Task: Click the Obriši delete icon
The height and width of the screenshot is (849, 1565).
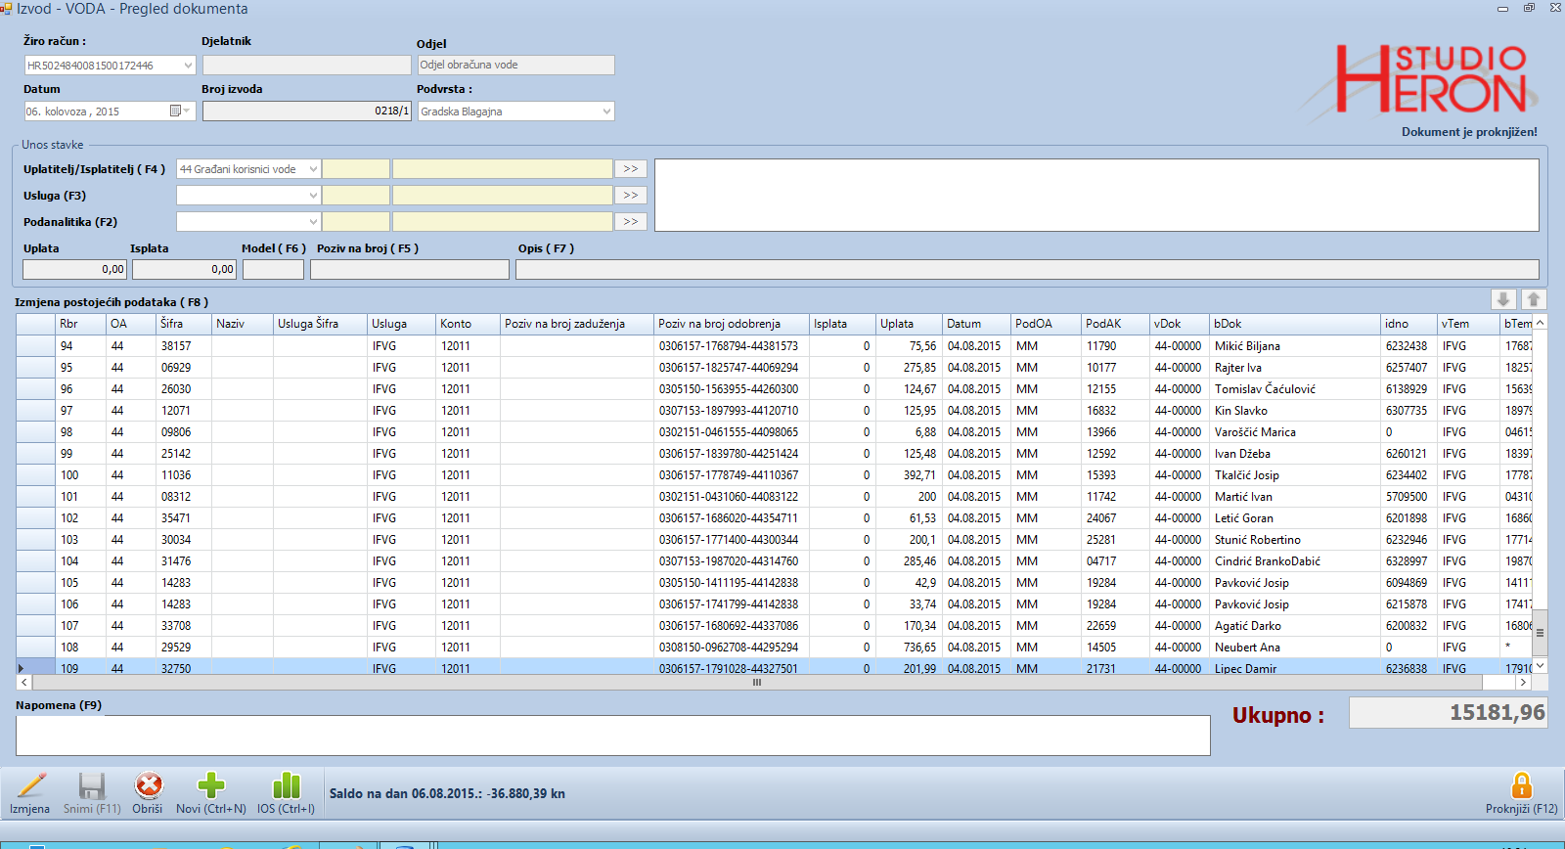Action: pyautogui.click(x=149, y=785)
